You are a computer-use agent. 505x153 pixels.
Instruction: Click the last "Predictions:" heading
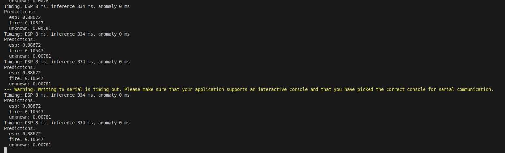20,128
